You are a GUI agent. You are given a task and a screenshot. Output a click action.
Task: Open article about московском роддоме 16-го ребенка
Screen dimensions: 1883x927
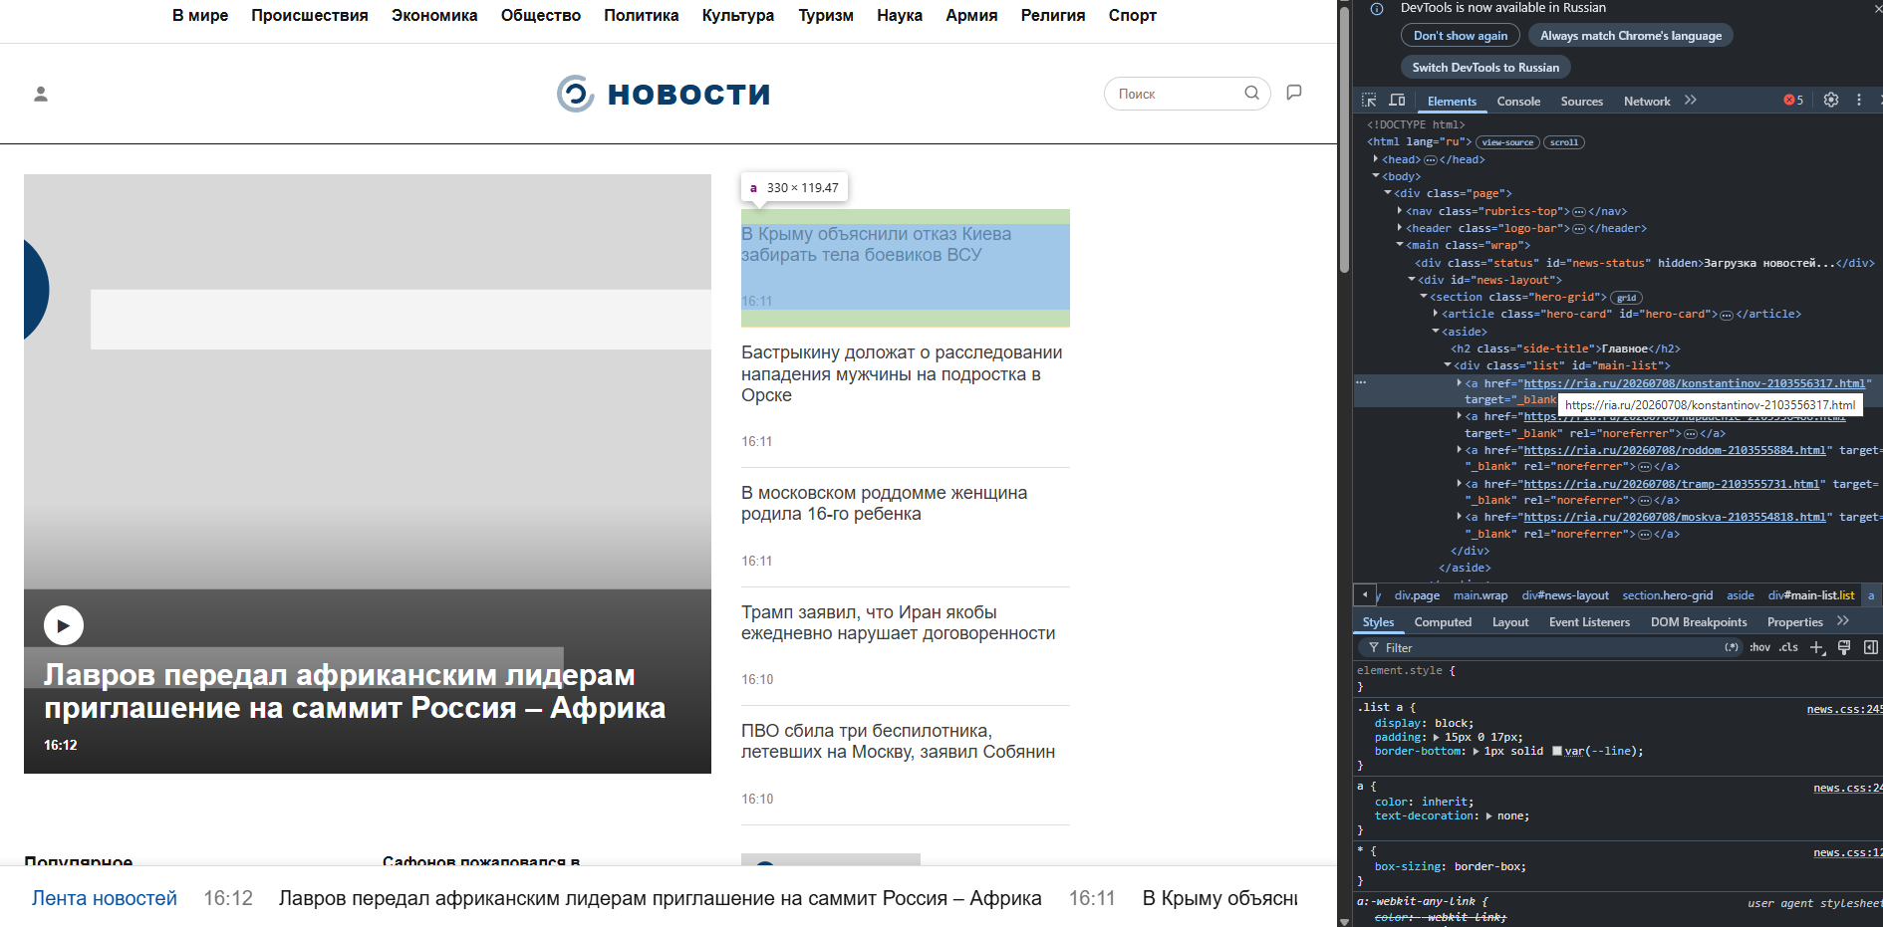click(886, 504)
